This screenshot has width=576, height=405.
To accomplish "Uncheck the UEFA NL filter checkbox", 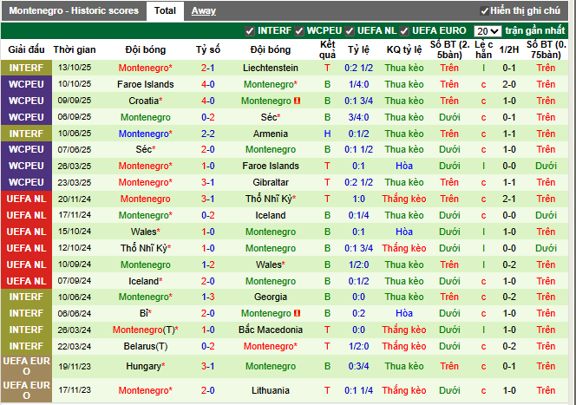I will click(x=350, y=31).
